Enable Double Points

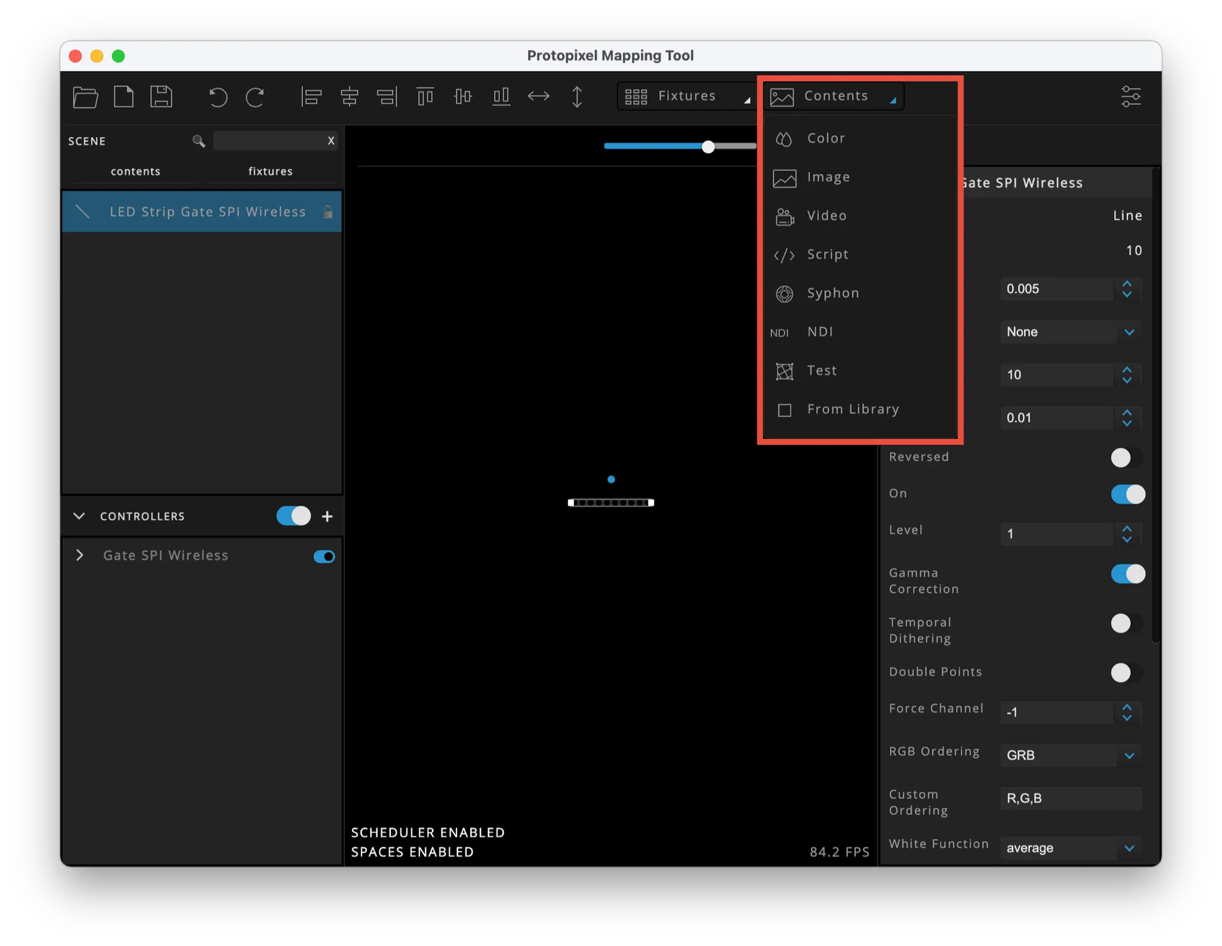[1127, 673]
